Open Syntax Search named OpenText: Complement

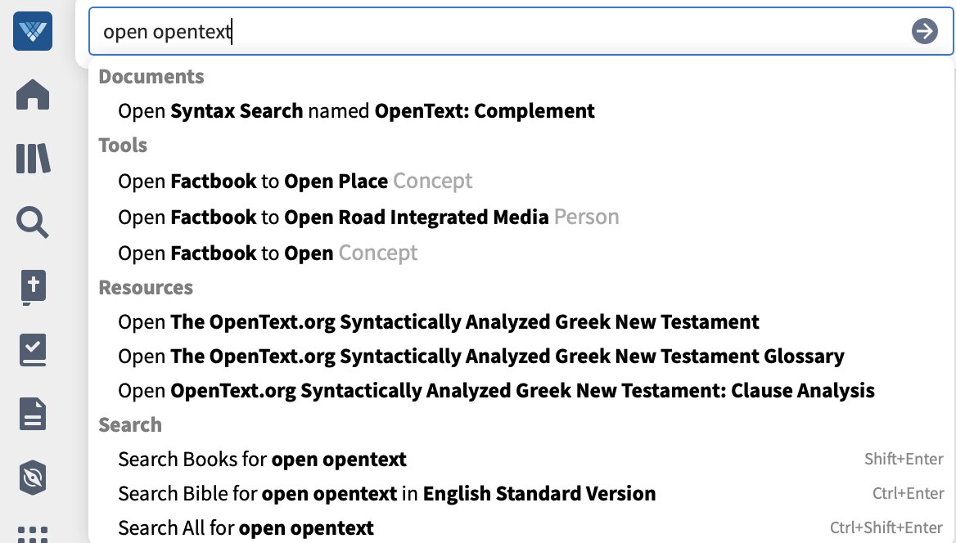point(356,111)
